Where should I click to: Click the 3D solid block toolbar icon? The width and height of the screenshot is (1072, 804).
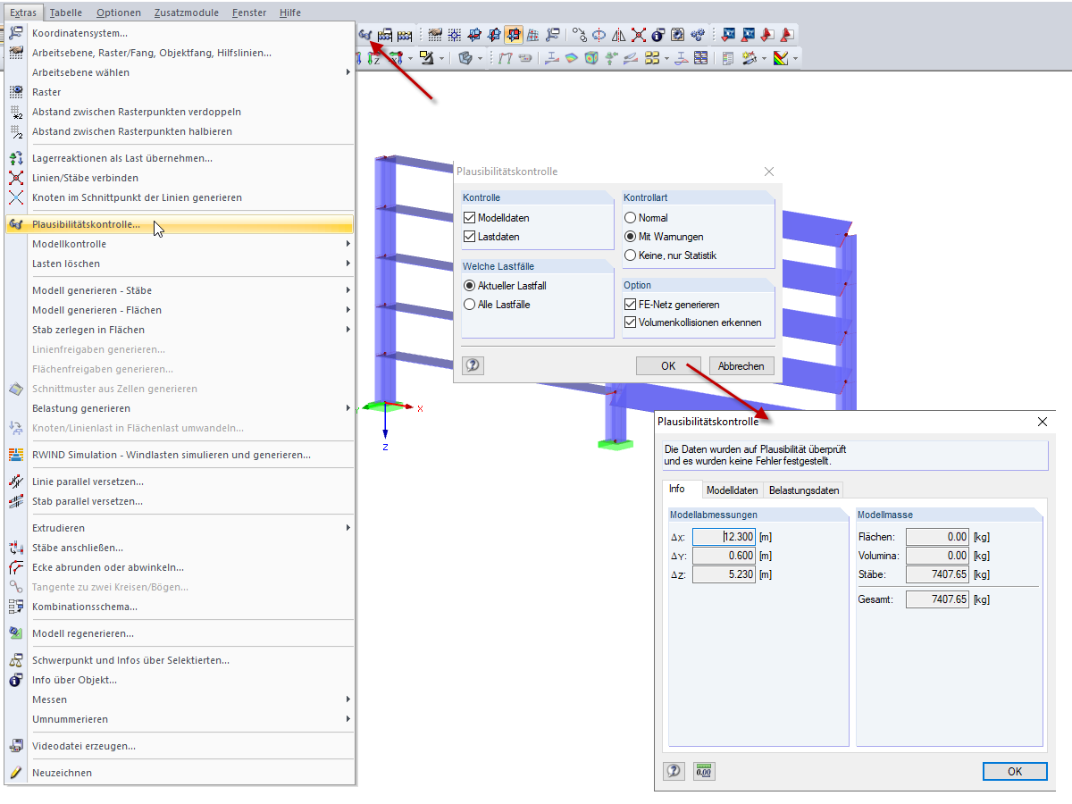465,58
